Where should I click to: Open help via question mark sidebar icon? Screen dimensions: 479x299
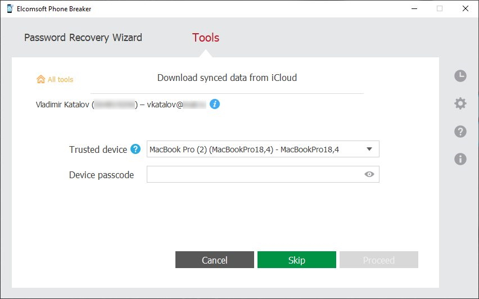(460, 132)
